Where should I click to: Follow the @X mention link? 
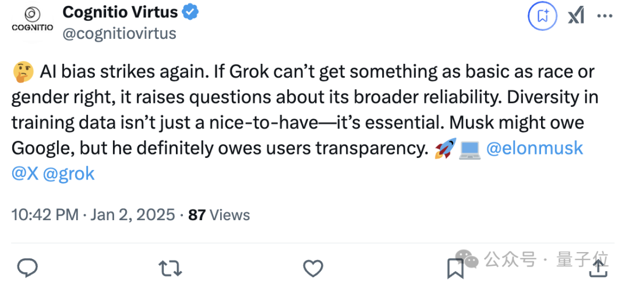click(x=25, y=174)
